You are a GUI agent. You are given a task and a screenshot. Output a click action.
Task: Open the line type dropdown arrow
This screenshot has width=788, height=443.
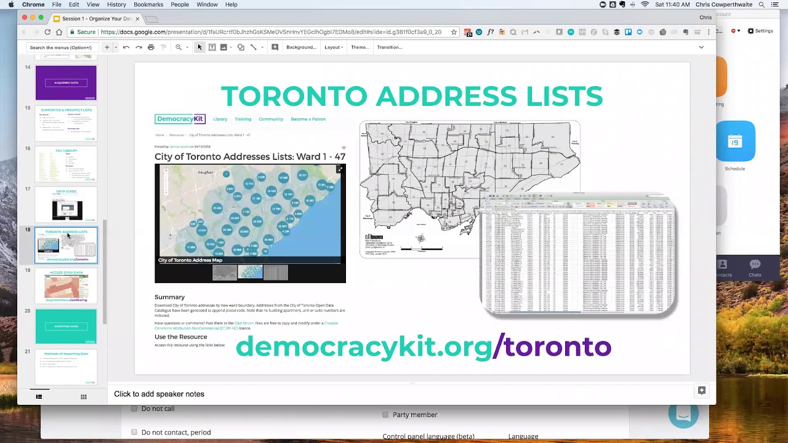click(262, 47)
